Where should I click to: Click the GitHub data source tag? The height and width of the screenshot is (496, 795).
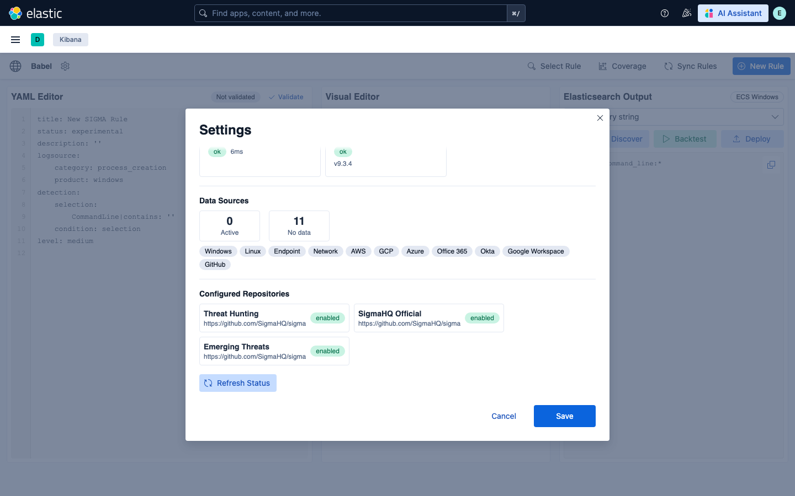pos(215,265)
